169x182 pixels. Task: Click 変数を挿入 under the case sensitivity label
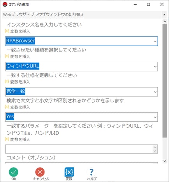tap(18, 107)
